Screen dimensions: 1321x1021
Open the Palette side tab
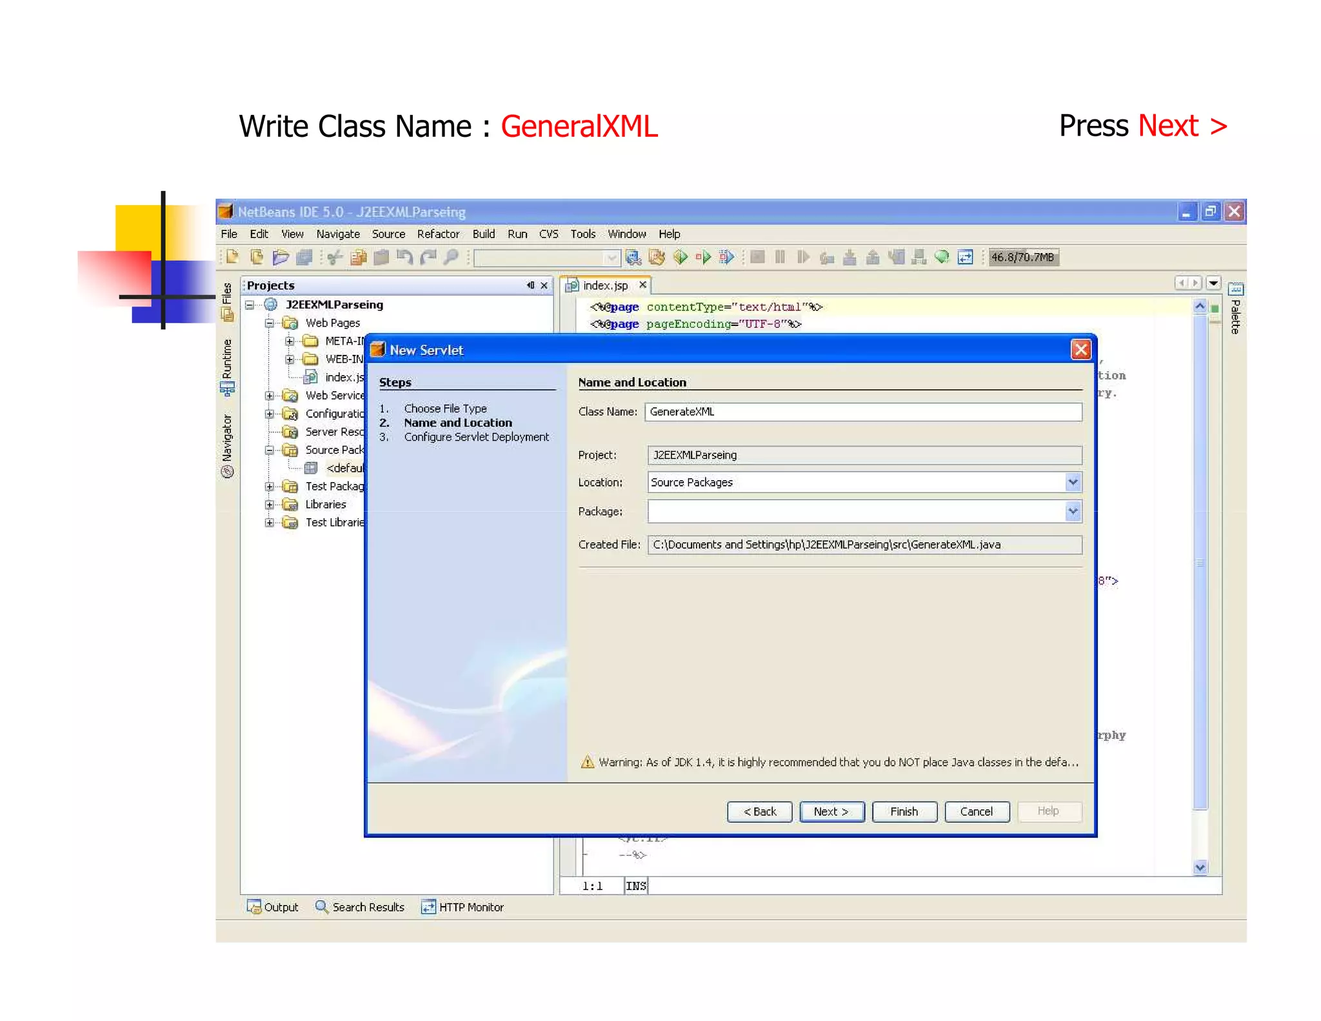point(1235,309)
